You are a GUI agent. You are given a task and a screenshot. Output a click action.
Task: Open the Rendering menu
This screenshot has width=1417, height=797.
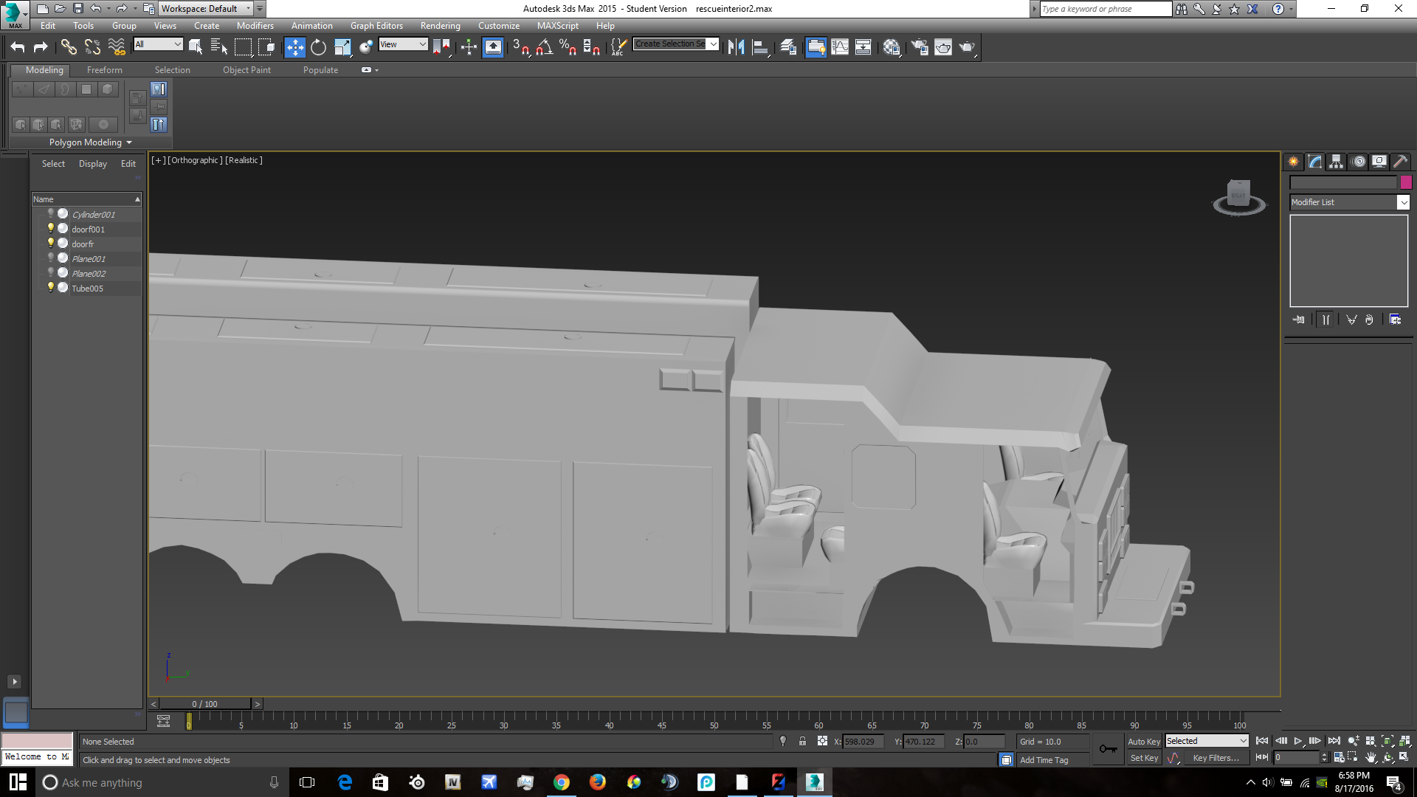tap(440, 26)
